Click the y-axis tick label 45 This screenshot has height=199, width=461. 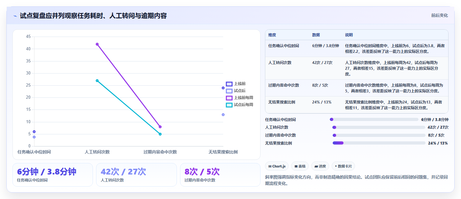pos(28,37)
